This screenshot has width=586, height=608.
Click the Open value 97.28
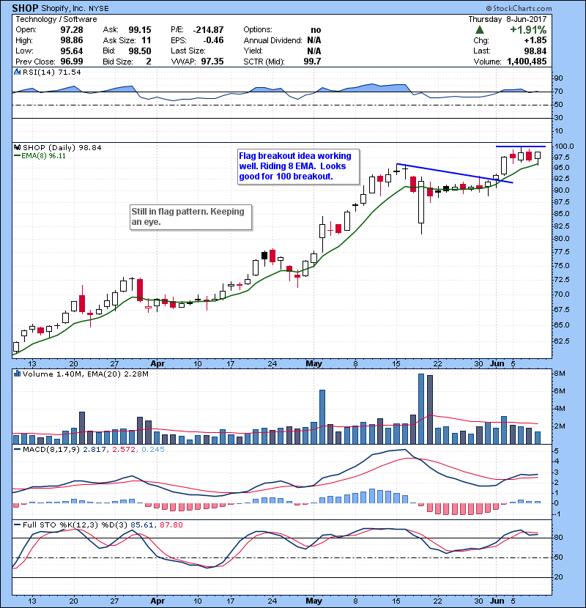pos(72,30)
